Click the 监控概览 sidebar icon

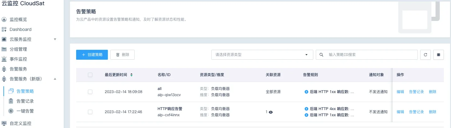[4, 19]
